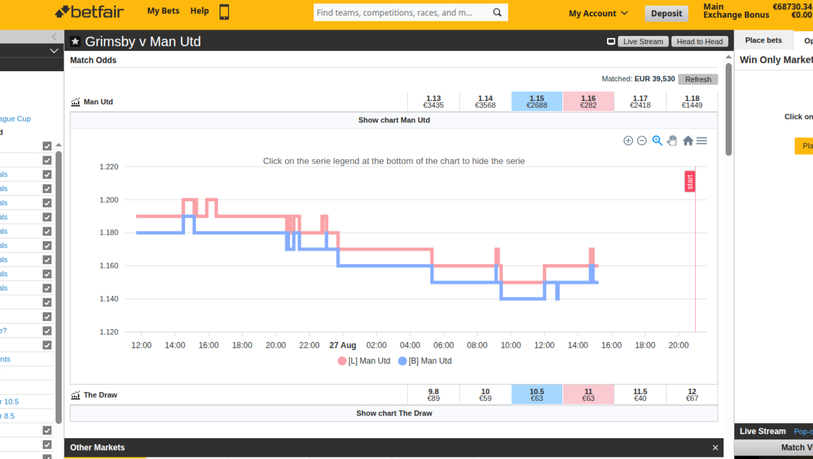Open the My Account dropdown
Image resolution: width=813 pixels, height=459 pixels.
598,14
